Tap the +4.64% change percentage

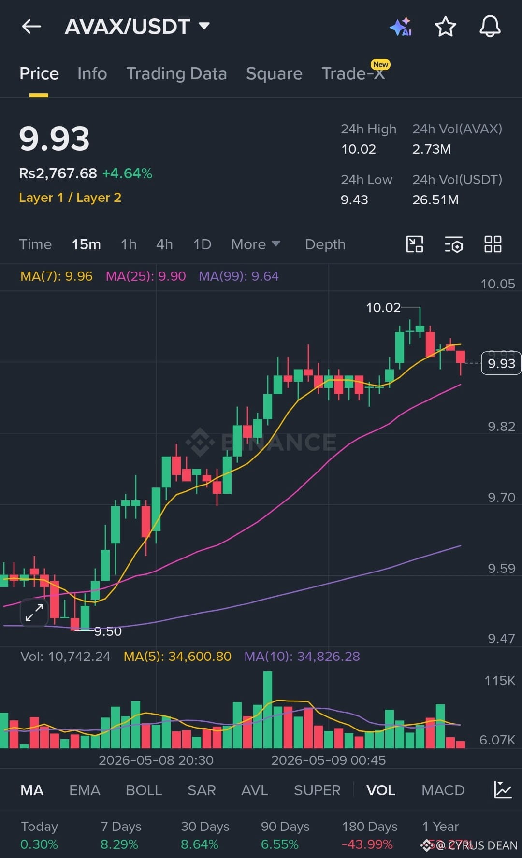pyautogui.click(x=128, y=173)
